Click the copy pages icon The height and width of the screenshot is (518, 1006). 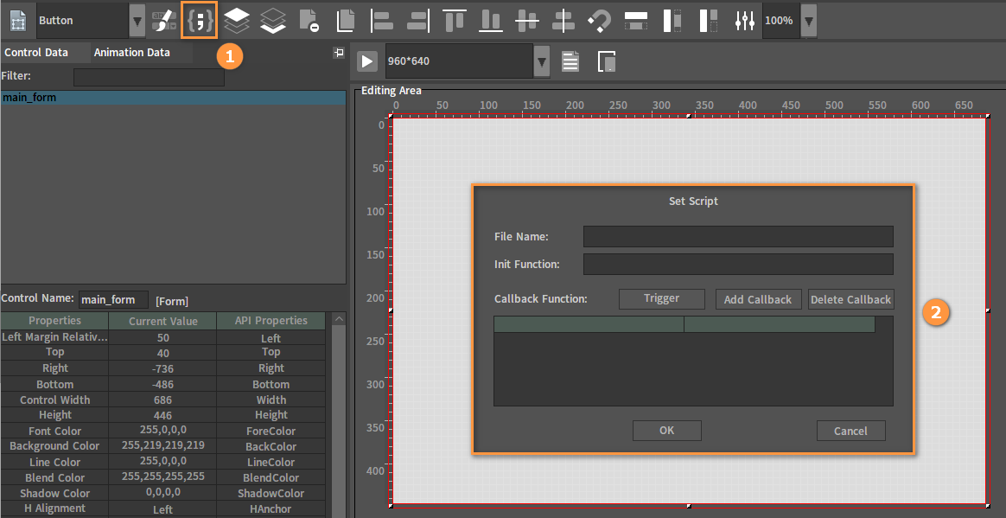345,21
